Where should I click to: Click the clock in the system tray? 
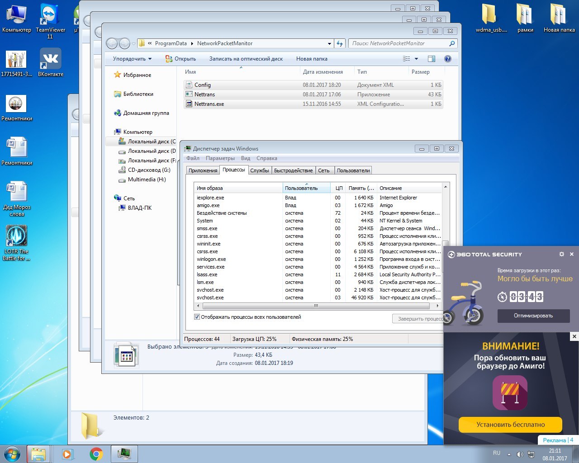555,454
